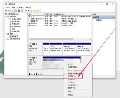Toggle the Show/Hide Action Pane toolbar icon
120x98 pixels.
(22, 11)
